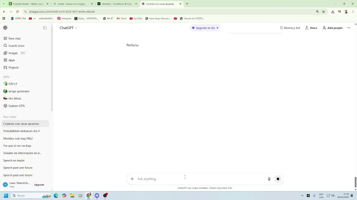Click the page vertical scrollbar thumb
The height and width of the screenshot is (200, 357).
[355, 182]
